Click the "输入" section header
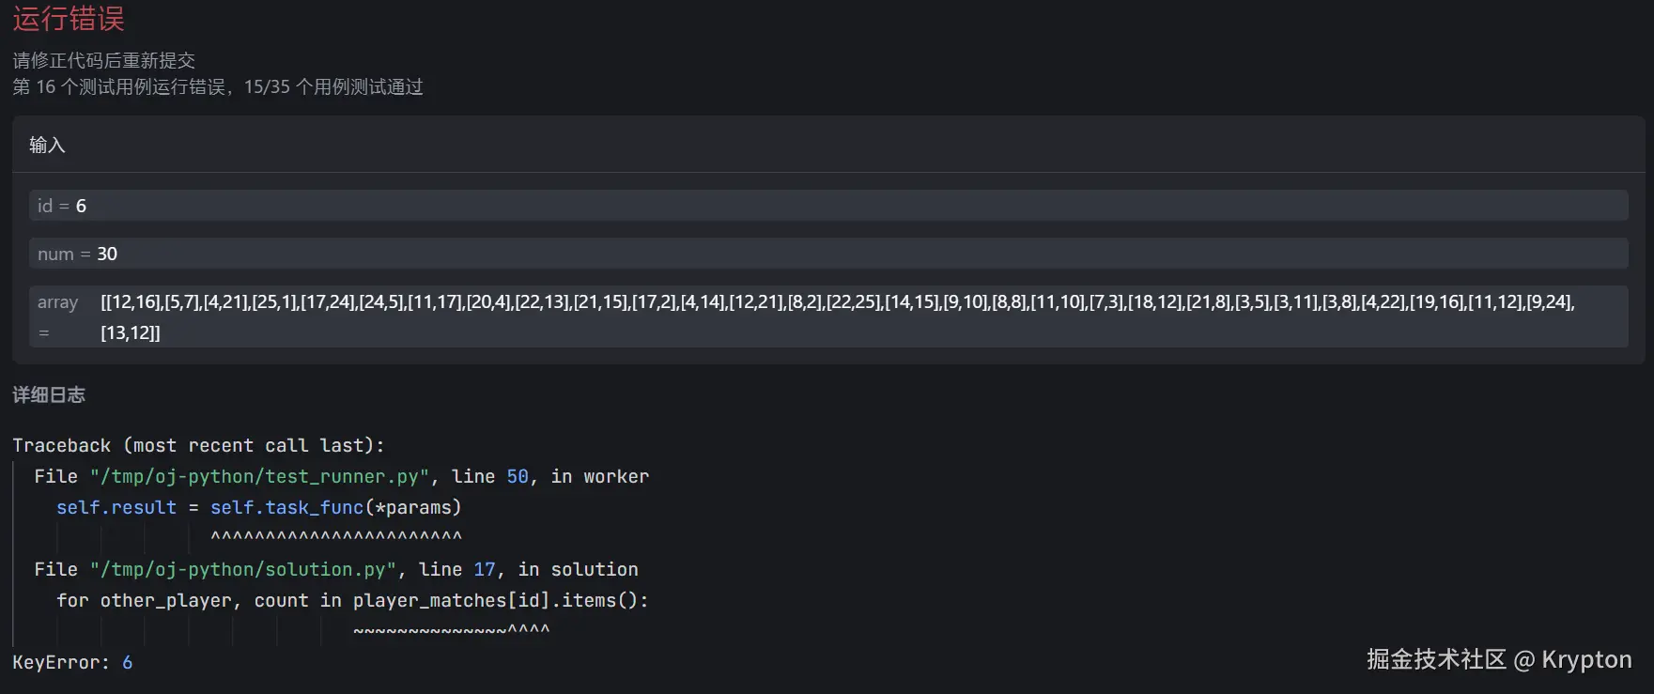The height and width of the screenshot is (694, 1654). click(x=47, y=145)
